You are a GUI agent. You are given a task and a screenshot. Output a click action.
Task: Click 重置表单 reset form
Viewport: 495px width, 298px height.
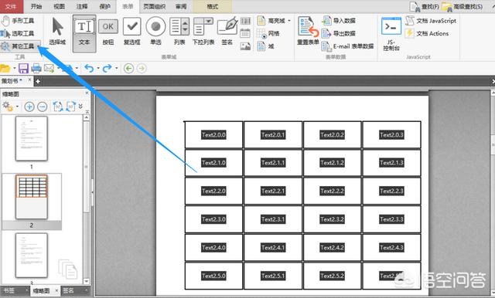click(x=308, y=31)
